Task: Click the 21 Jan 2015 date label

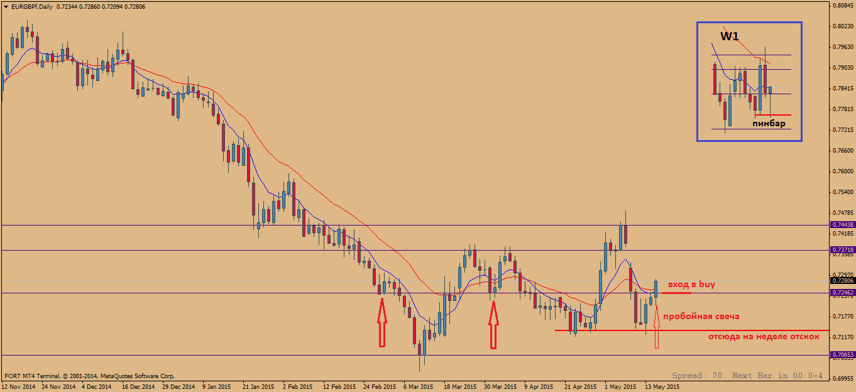Action: 258,387
